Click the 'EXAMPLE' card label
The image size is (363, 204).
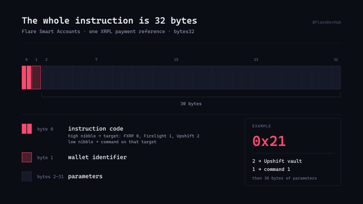coord(262,126)
